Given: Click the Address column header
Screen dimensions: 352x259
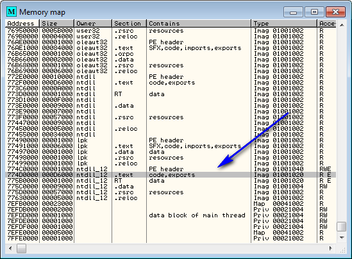Looking at the screenshot, I should click(22, 23).
